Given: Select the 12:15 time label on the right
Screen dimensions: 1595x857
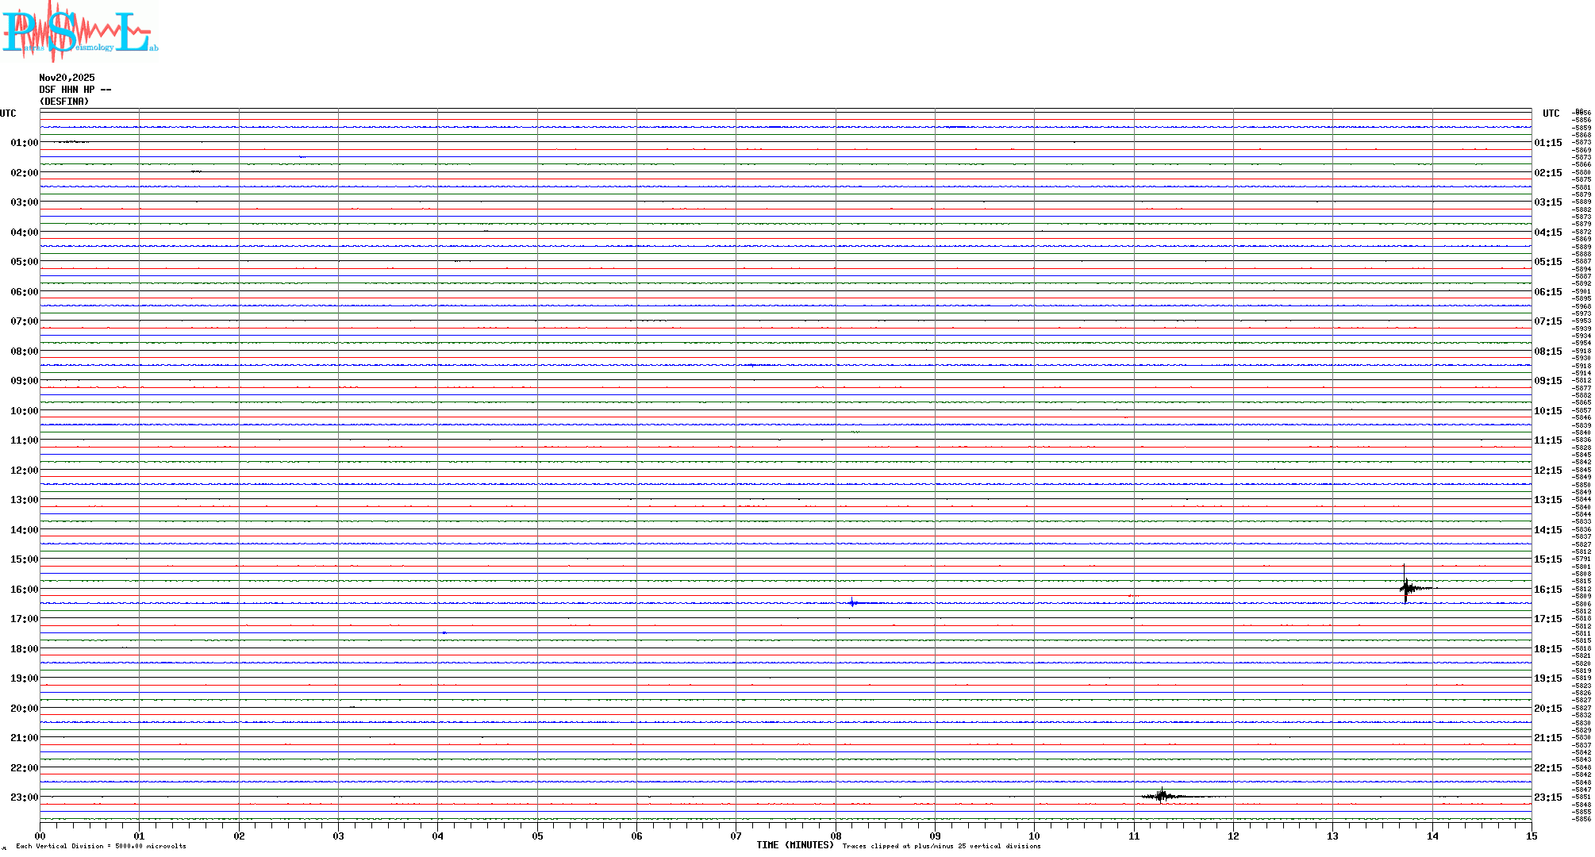Looking at the screenshot, I should point(1547,471).
